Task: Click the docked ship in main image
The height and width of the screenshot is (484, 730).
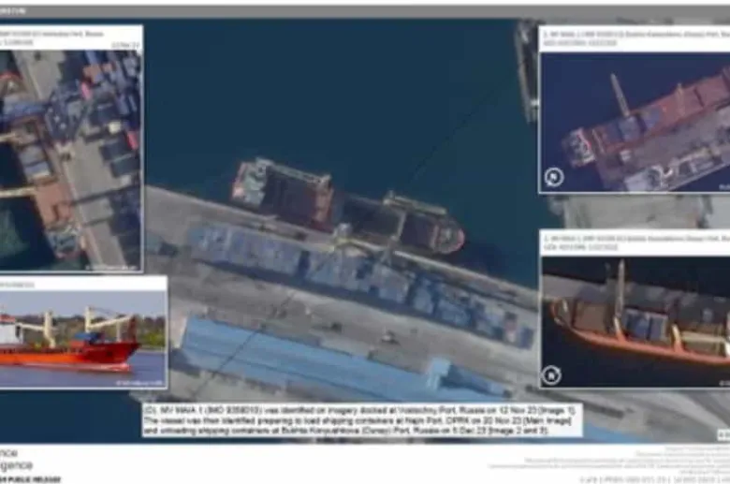Action: point(346,208)
